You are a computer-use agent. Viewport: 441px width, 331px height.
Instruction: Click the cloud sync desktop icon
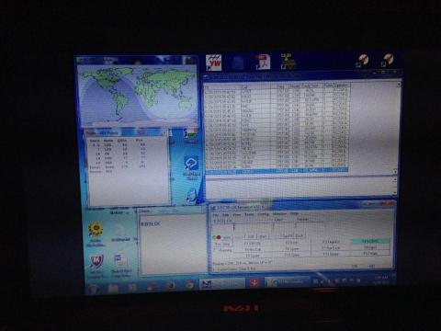tap(191, 164)
